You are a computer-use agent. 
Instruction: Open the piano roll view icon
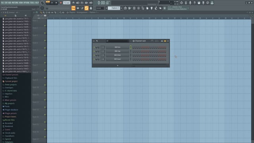pos(130,8)
